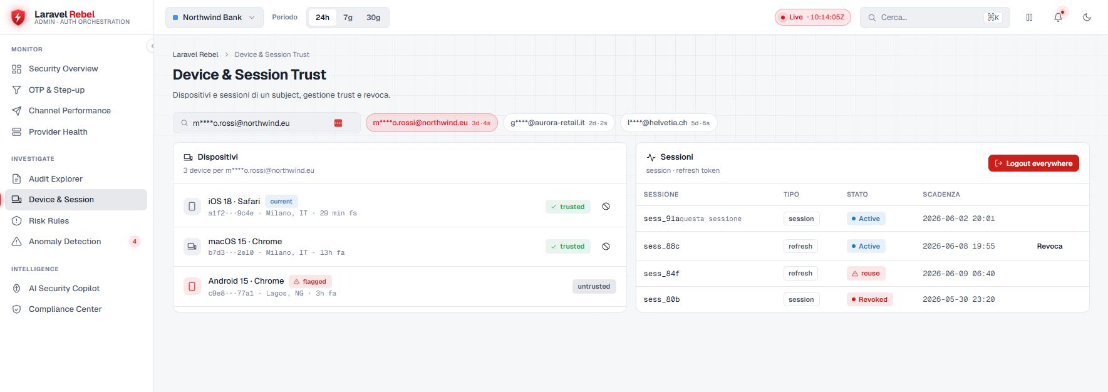
Task: Click the red password manager icon in subject field
Action: (338, 123)
